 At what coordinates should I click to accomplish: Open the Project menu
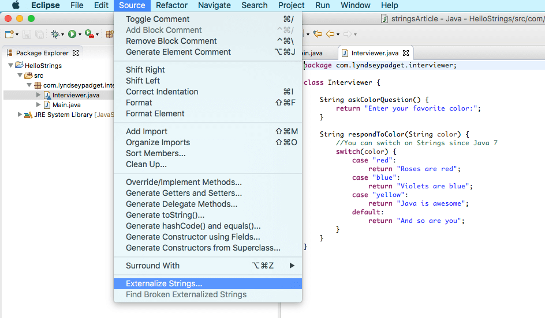coord(292,5)
